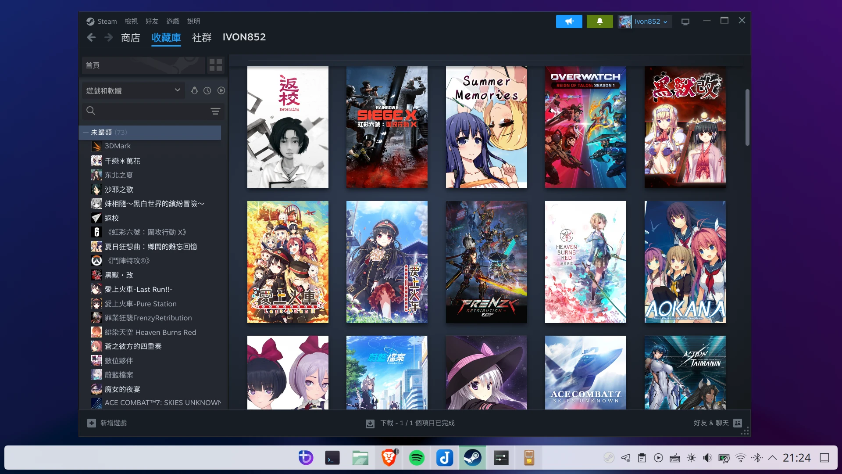This screenshot has width=842, height=474.
Task: Open the Friends & Chat icon
Action: (x=738, y=423)
